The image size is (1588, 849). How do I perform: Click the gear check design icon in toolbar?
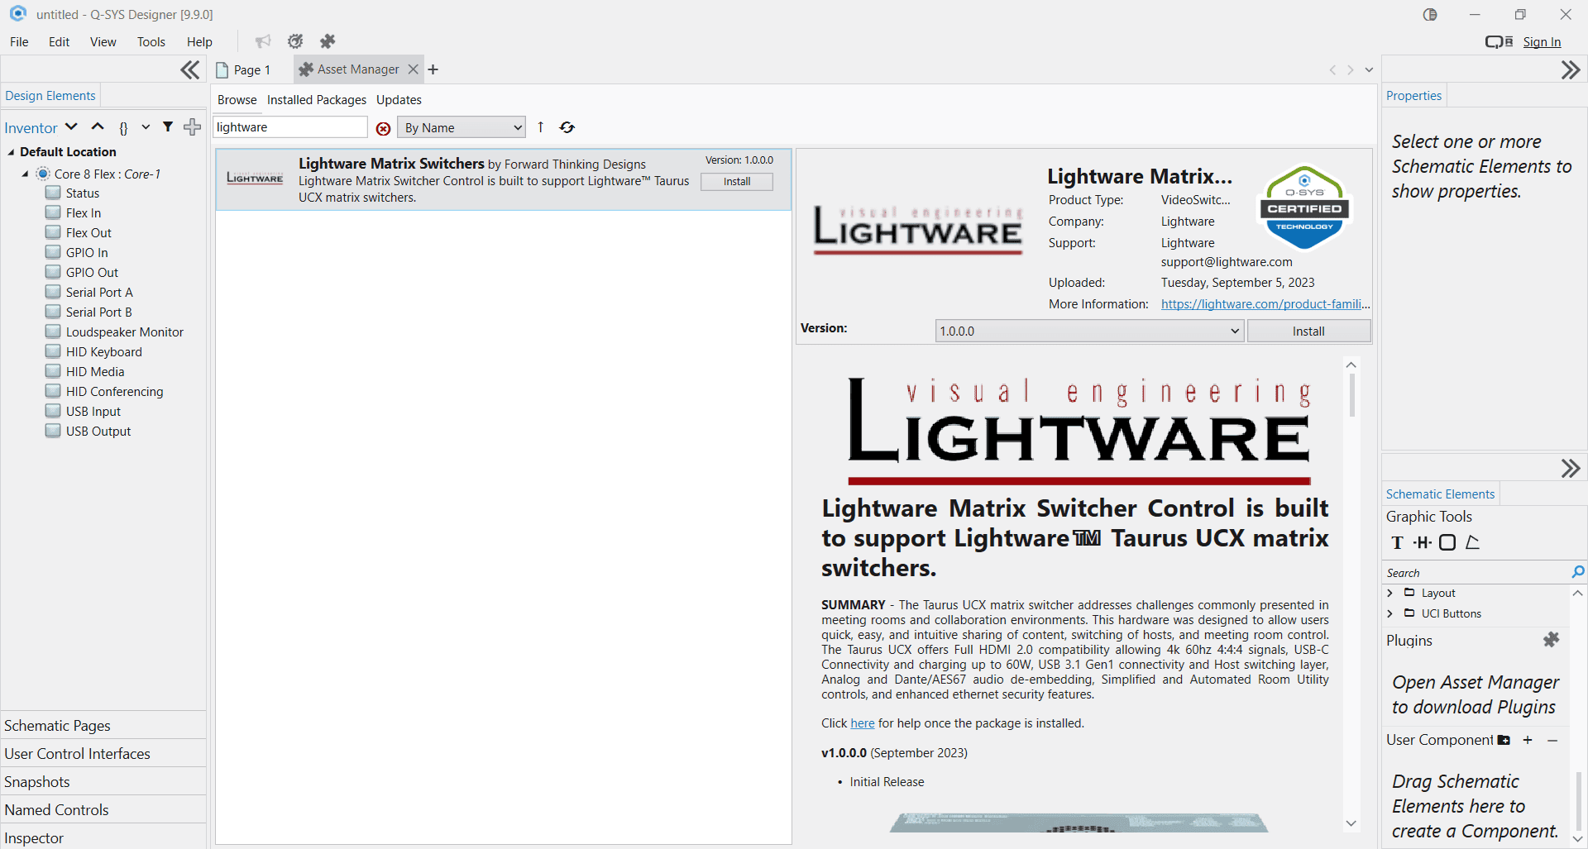pyautogui.click(x=295, y=41)
